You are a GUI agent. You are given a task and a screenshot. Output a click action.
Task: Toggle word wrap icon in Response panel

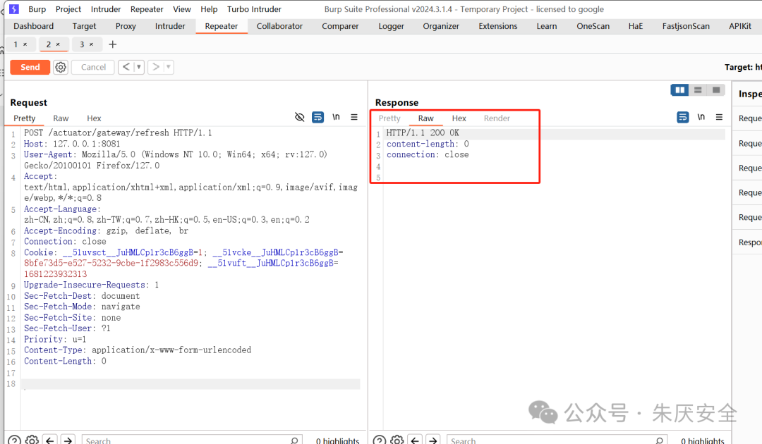[x=683, y=117]
